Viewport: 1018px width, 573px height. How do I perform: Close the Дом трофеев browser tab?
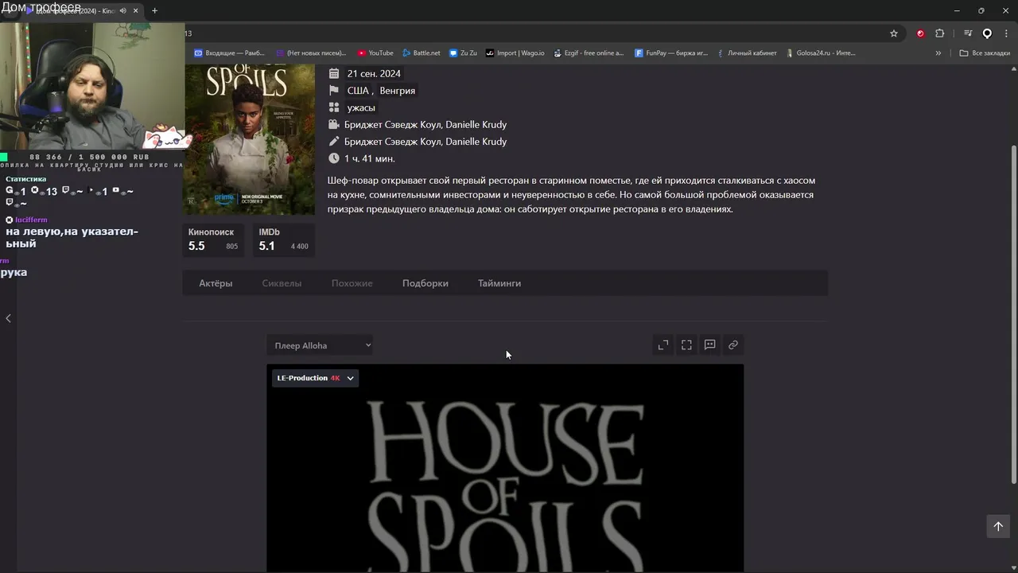(136, 11)
